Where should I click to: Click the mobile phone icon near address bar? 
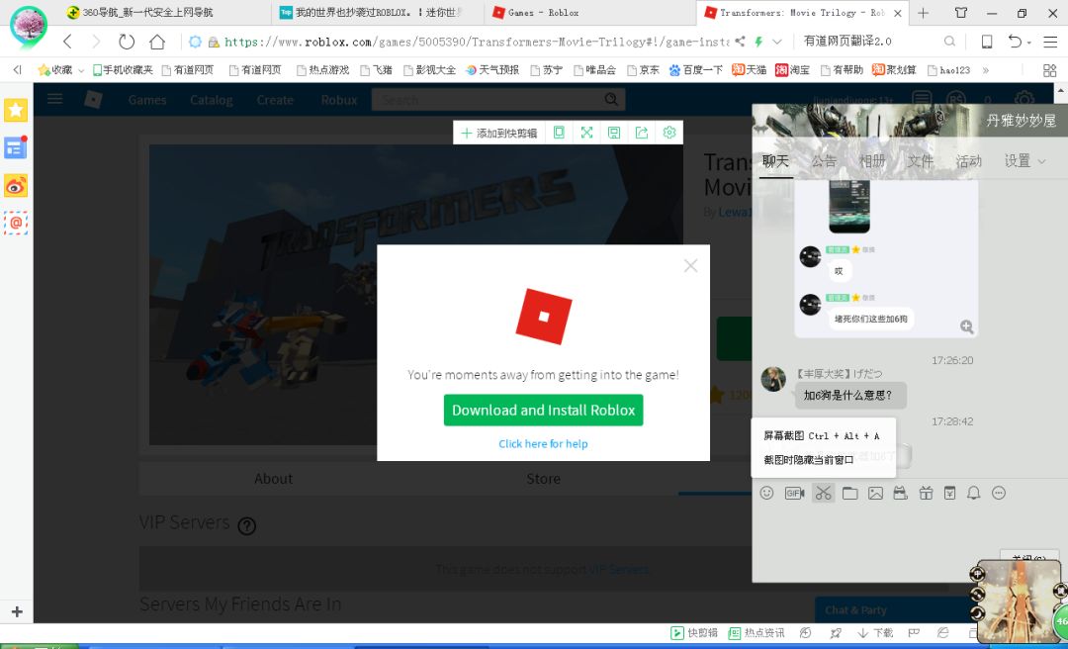coord(986,42)
